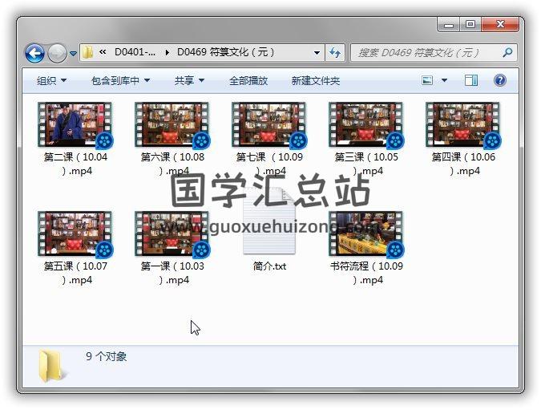Click the search magnifier icon
541x410 pixels.
[x=507, y=53]
